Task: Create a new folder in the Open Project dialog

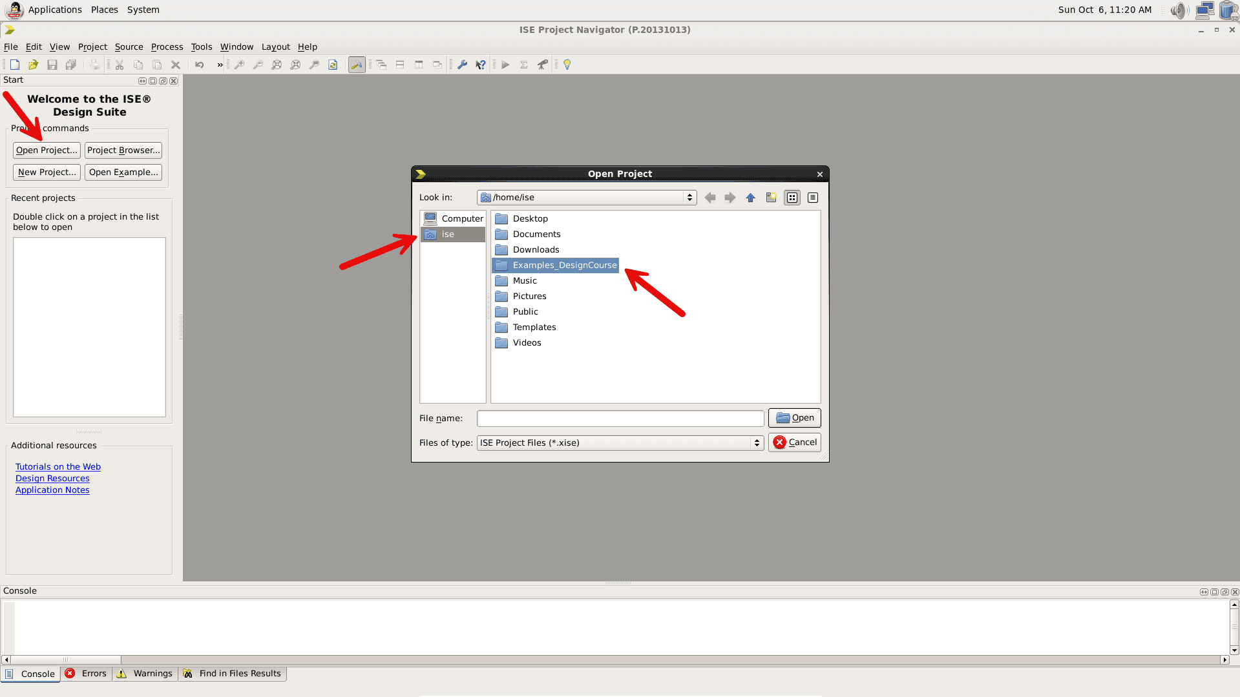Action: tap(771, 198)
